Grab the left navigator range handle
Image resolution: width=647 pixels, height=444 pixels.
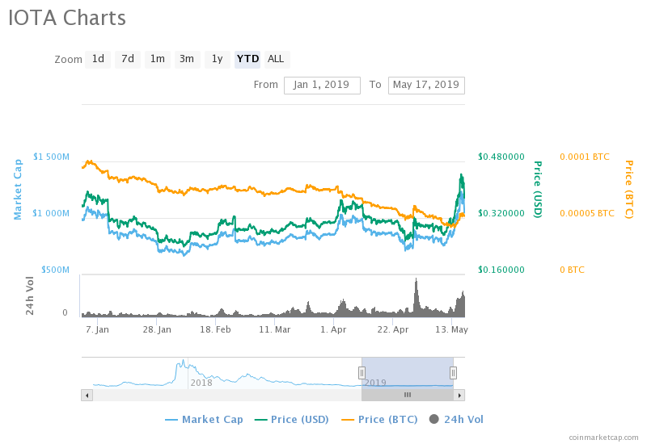pyautogui.click(x=362, y=373)
